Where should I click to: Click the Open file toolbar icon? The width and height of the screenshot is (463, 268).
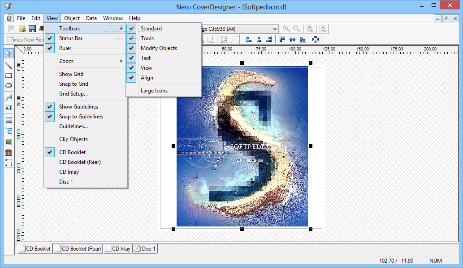coord(22,29)
